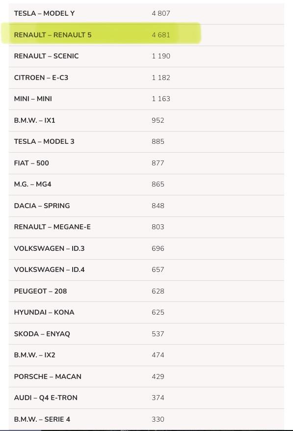Select the RENAULT – SCENIC entry
The width and height of the screenshot is (293, 431).
tap(146, 56)
